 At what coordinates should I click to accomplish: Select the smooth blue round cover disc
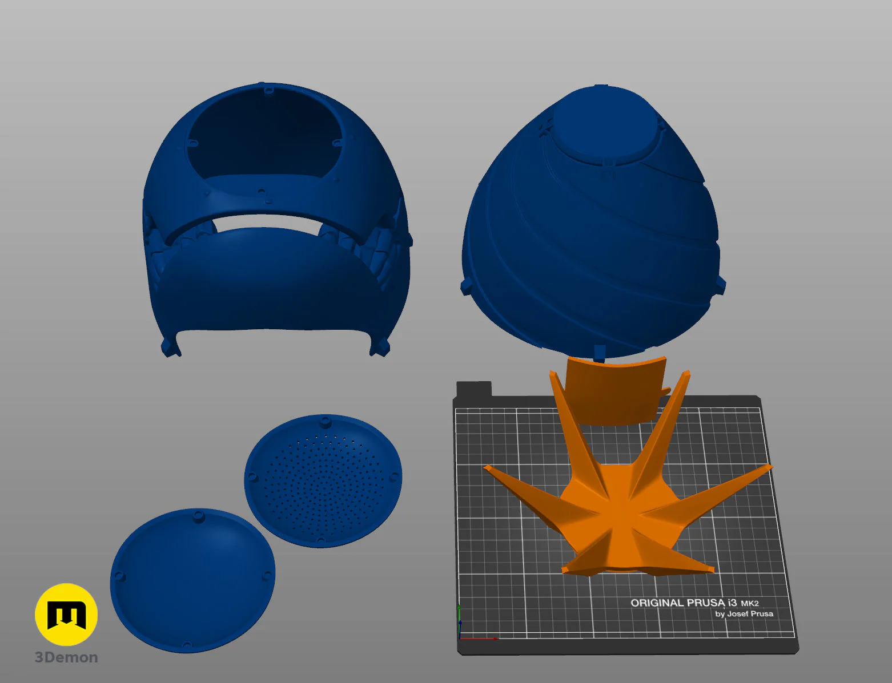point(192,580)
